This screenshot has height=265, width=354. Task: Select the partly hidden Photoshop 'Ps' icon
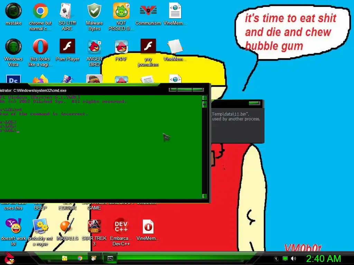tap(13, 79)
